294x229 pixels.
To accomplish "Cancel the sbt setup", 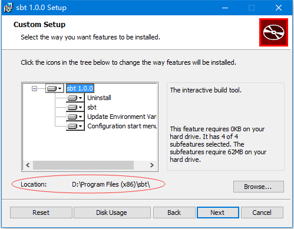I will click(x=262, y=213).
